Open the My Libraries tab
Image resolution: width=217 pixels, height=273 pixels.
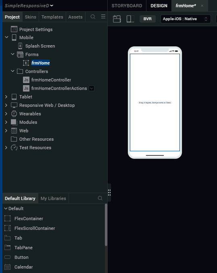click(x=53, y=198)
